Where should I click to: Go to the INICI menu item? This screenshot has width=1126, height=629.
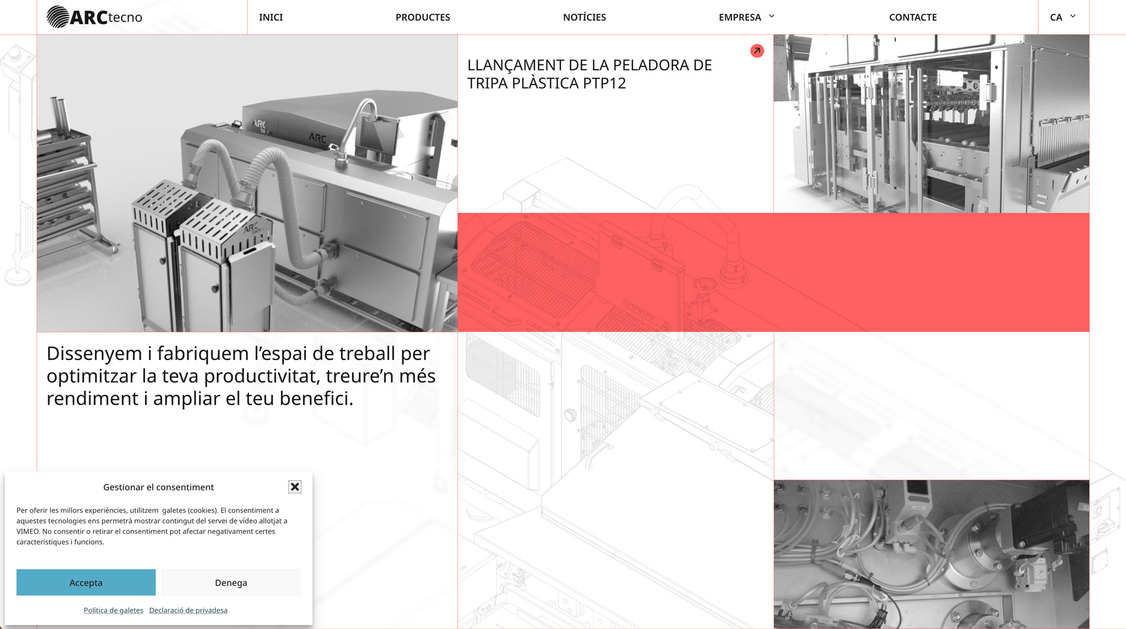(x=271, y=17)
